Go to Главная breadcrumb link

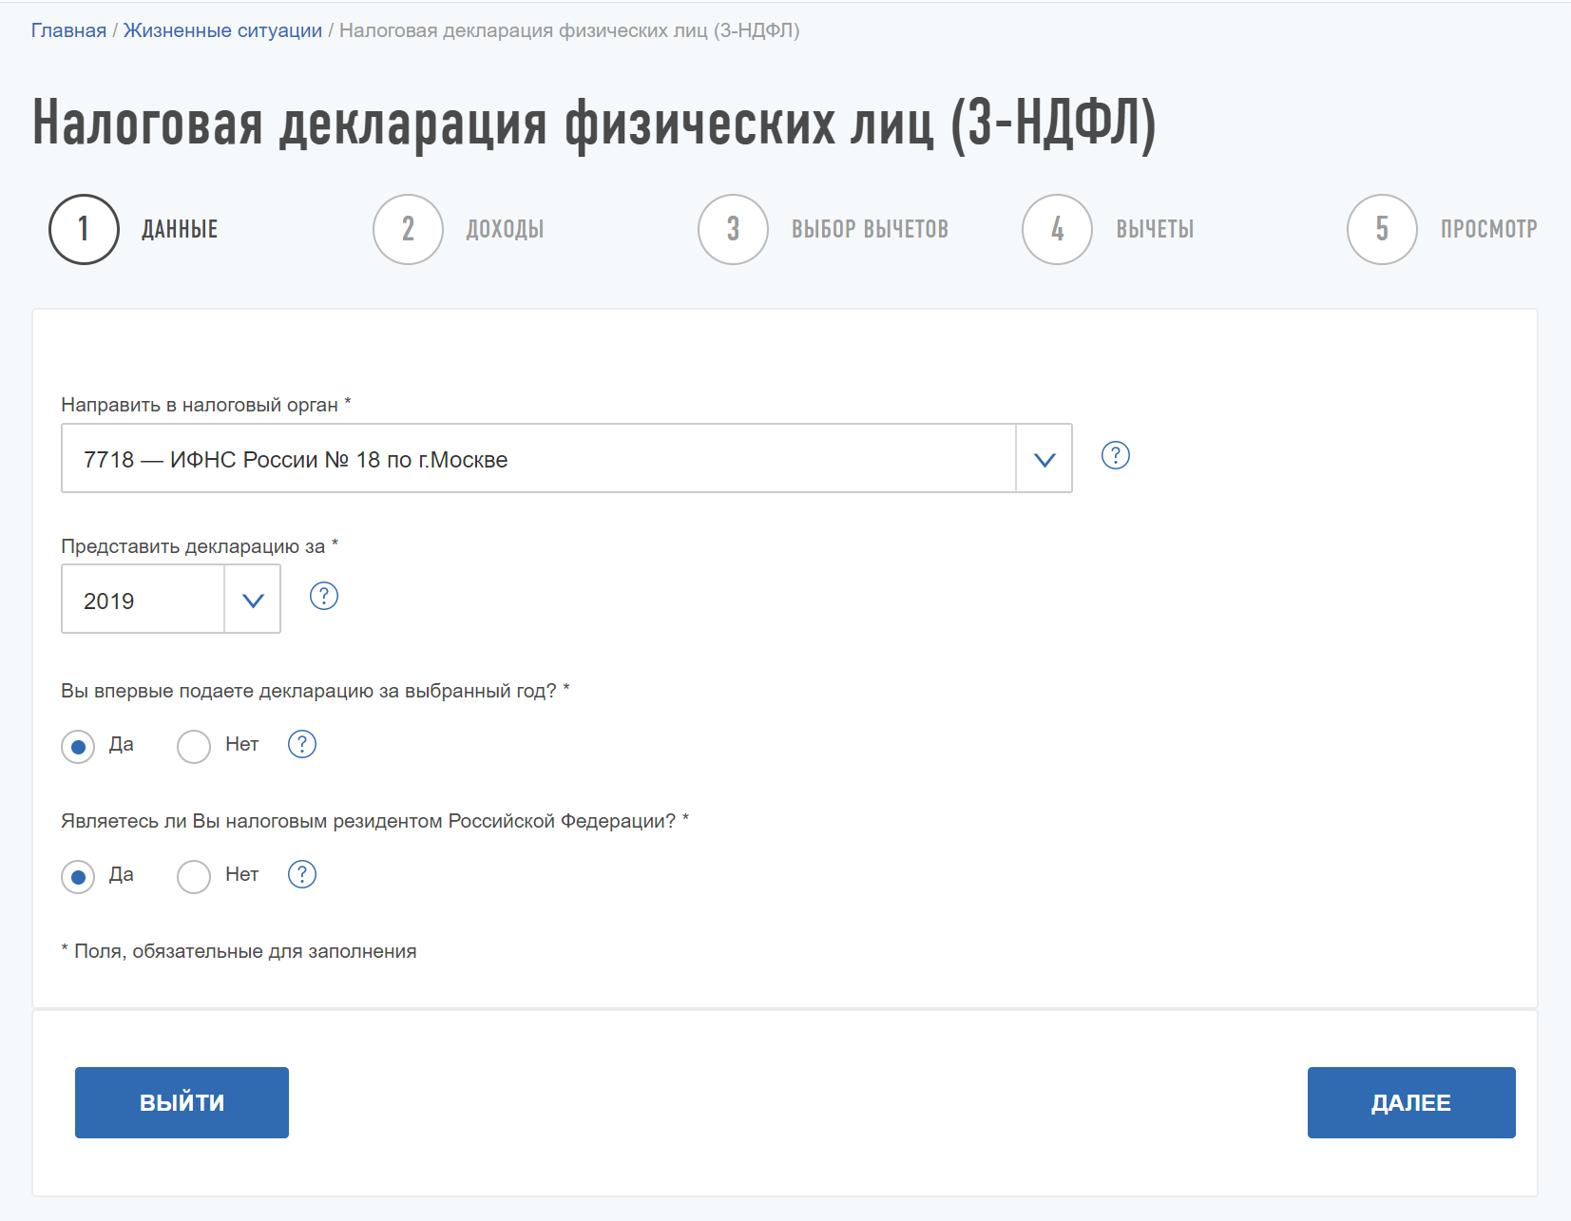click(68, 30)
